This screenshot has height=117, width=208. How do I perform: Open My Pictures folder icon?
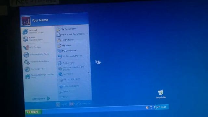(59, 40)
